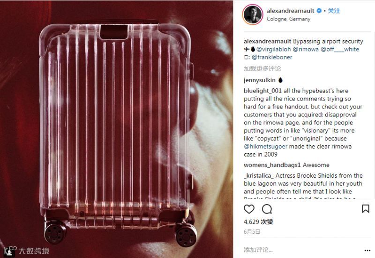The image size is (375, 258).
Task: Save post with the bookmark icon
Action: pos(366,208)
